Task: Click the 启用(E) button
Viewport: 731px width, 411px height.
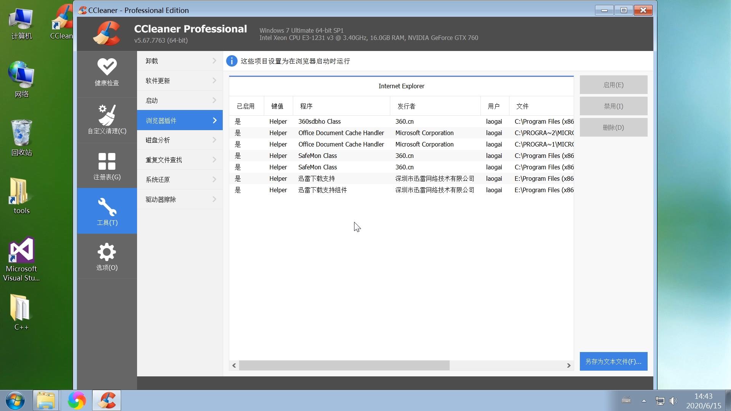Action: 613,85
